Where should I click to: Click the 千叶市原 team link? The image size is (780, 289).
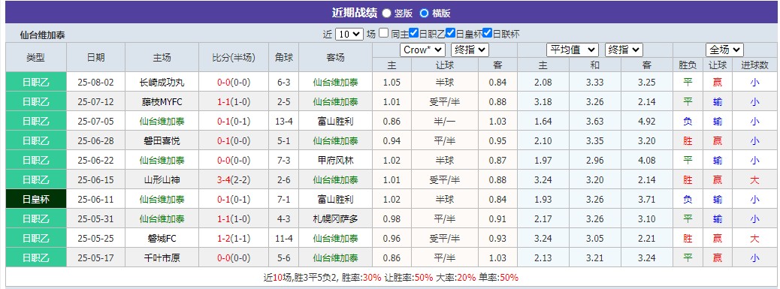pyautogui.click(x=162, y=257)
